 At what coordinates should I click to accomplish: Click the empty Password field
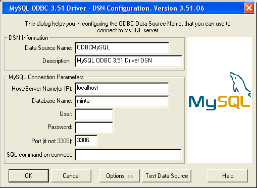click(94, 128)
